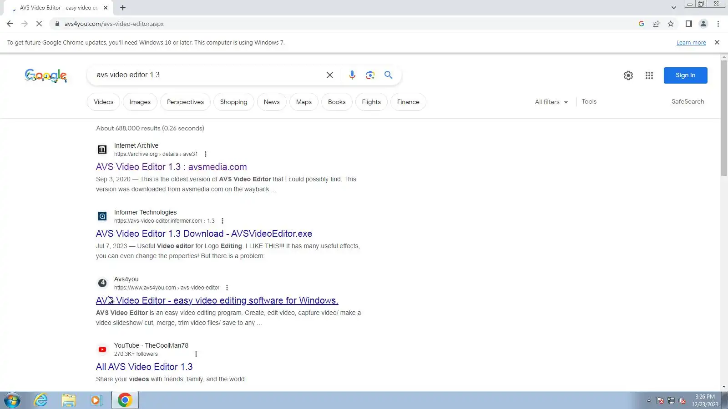
Task: Show hidden system tray icons
Action: [x=649, y=400]
